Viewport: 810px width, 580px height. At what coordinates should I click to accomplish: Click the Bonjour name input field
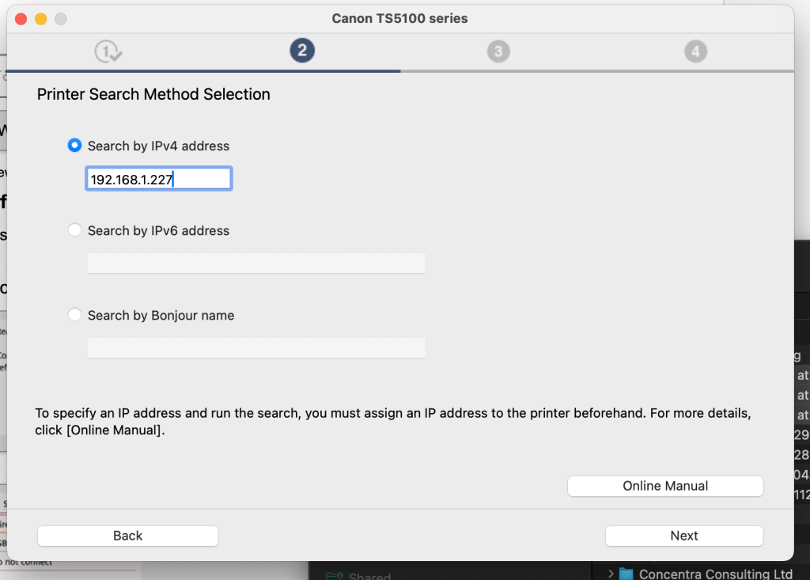pyautogui.click(x=256, y=348)
